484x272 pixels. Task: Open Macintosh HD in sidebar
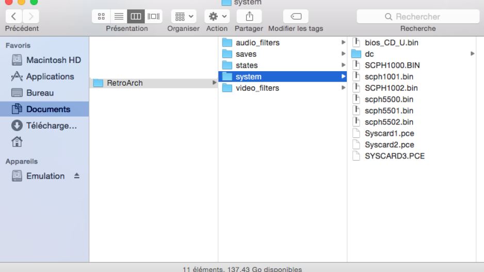click(x=44, y=60)
